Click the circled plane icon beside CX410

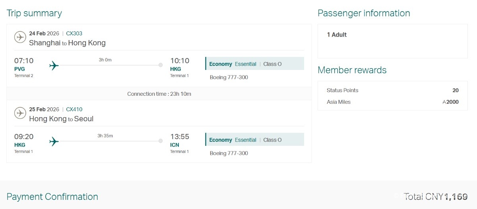20,113
